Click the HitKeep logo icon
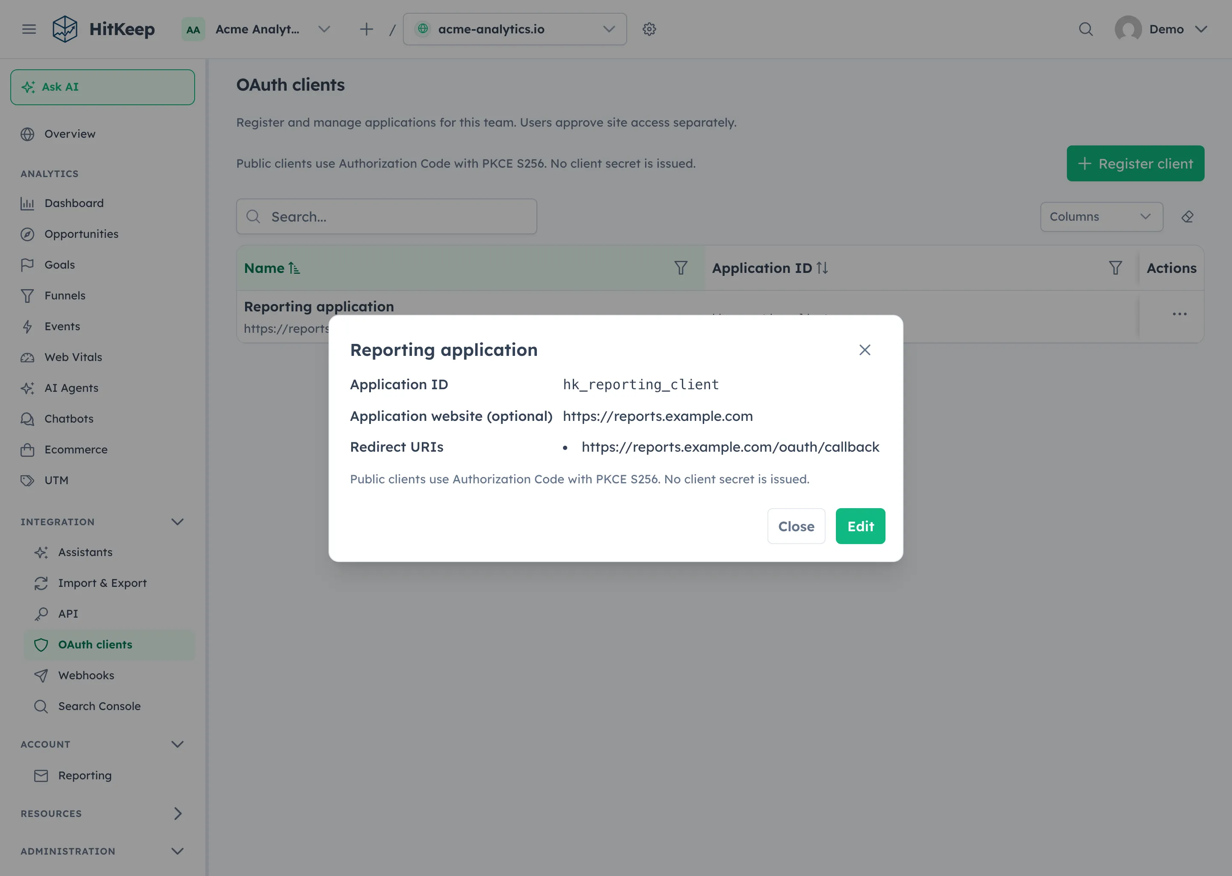The height and width of the screenshot is (876, 1232). pos(65,29)
